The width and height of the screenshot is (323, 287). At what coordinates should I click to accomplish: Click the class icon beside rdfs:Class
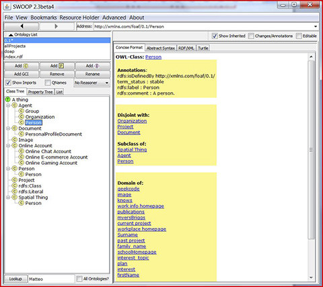pos(15,186)
